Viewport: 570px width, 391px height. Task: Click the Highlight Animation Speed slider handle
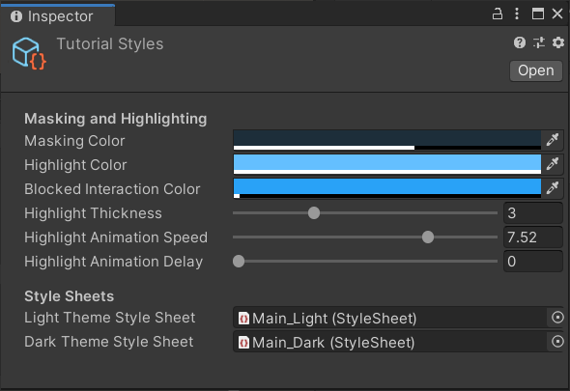[x=428, y=237]
